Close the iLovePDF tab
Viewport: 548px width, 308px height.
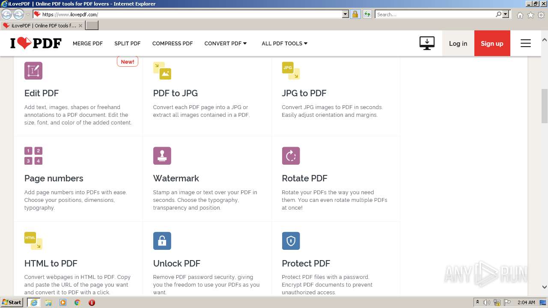[80, 26]
